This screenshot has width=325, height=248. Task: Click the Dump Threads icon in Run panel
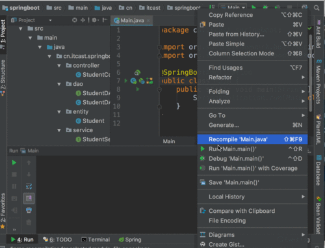(14, 199)
